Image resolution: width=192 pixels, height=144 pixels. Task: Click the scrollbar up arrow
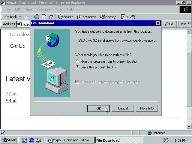click(x=189, y=32)
